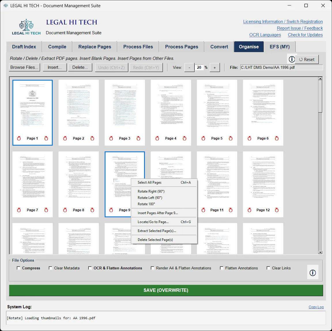Viewport: 332px width, 331px height.
Task: Go to the Convert tab
Action: pos(219,47)
